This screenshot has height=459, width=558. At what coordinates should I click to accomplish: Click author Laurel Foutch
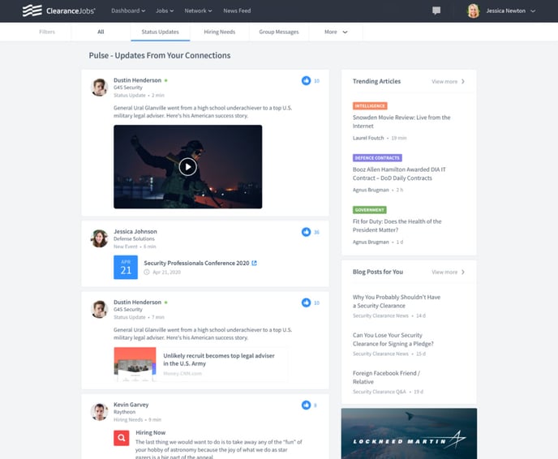tap(368, 138)
